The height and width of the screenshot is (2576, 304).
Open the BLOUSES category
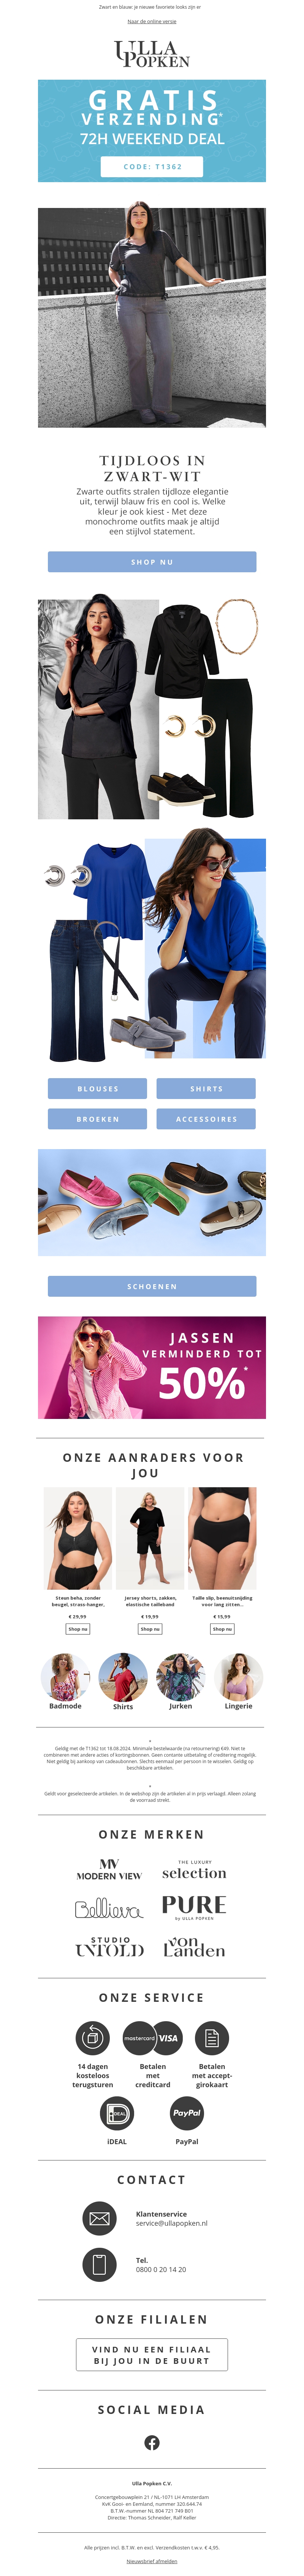(x=98, y=1088)
